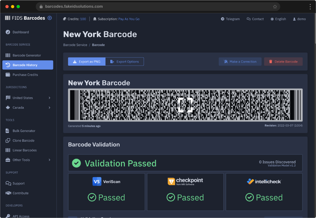Click the scan frame icon on barcode
This screenshot has height=218, width=316.
tap(185, 105)
